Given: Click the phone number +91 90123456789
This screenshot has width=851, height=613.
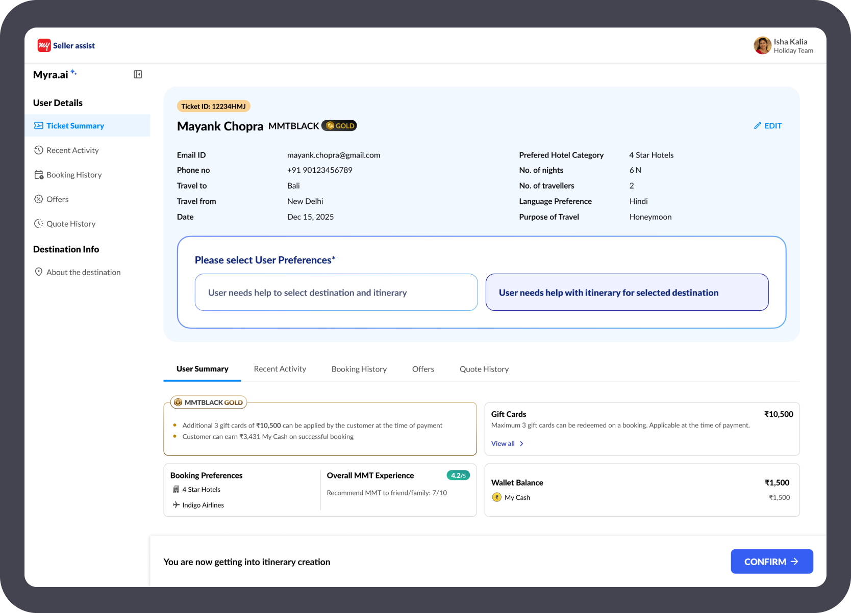Looking at the screenshot, I should coord(320,170).
